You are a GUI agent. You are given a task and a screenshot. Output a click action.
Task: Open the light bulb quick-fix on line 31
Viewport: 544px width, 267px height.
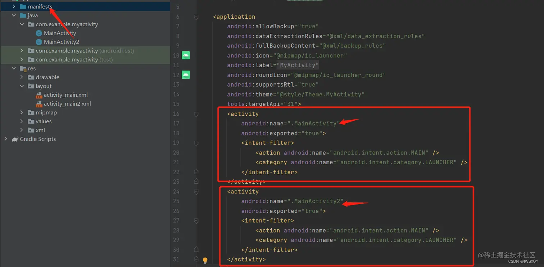pos(205,260)
